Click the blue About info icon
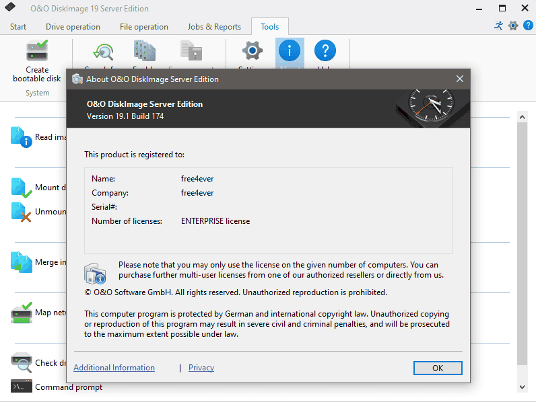 click(290, 50)
